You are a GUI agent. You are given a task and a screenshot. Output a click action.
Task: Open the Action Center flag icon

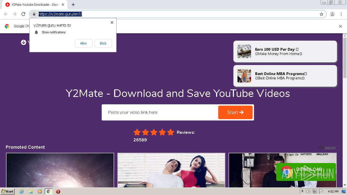(321, 191)
